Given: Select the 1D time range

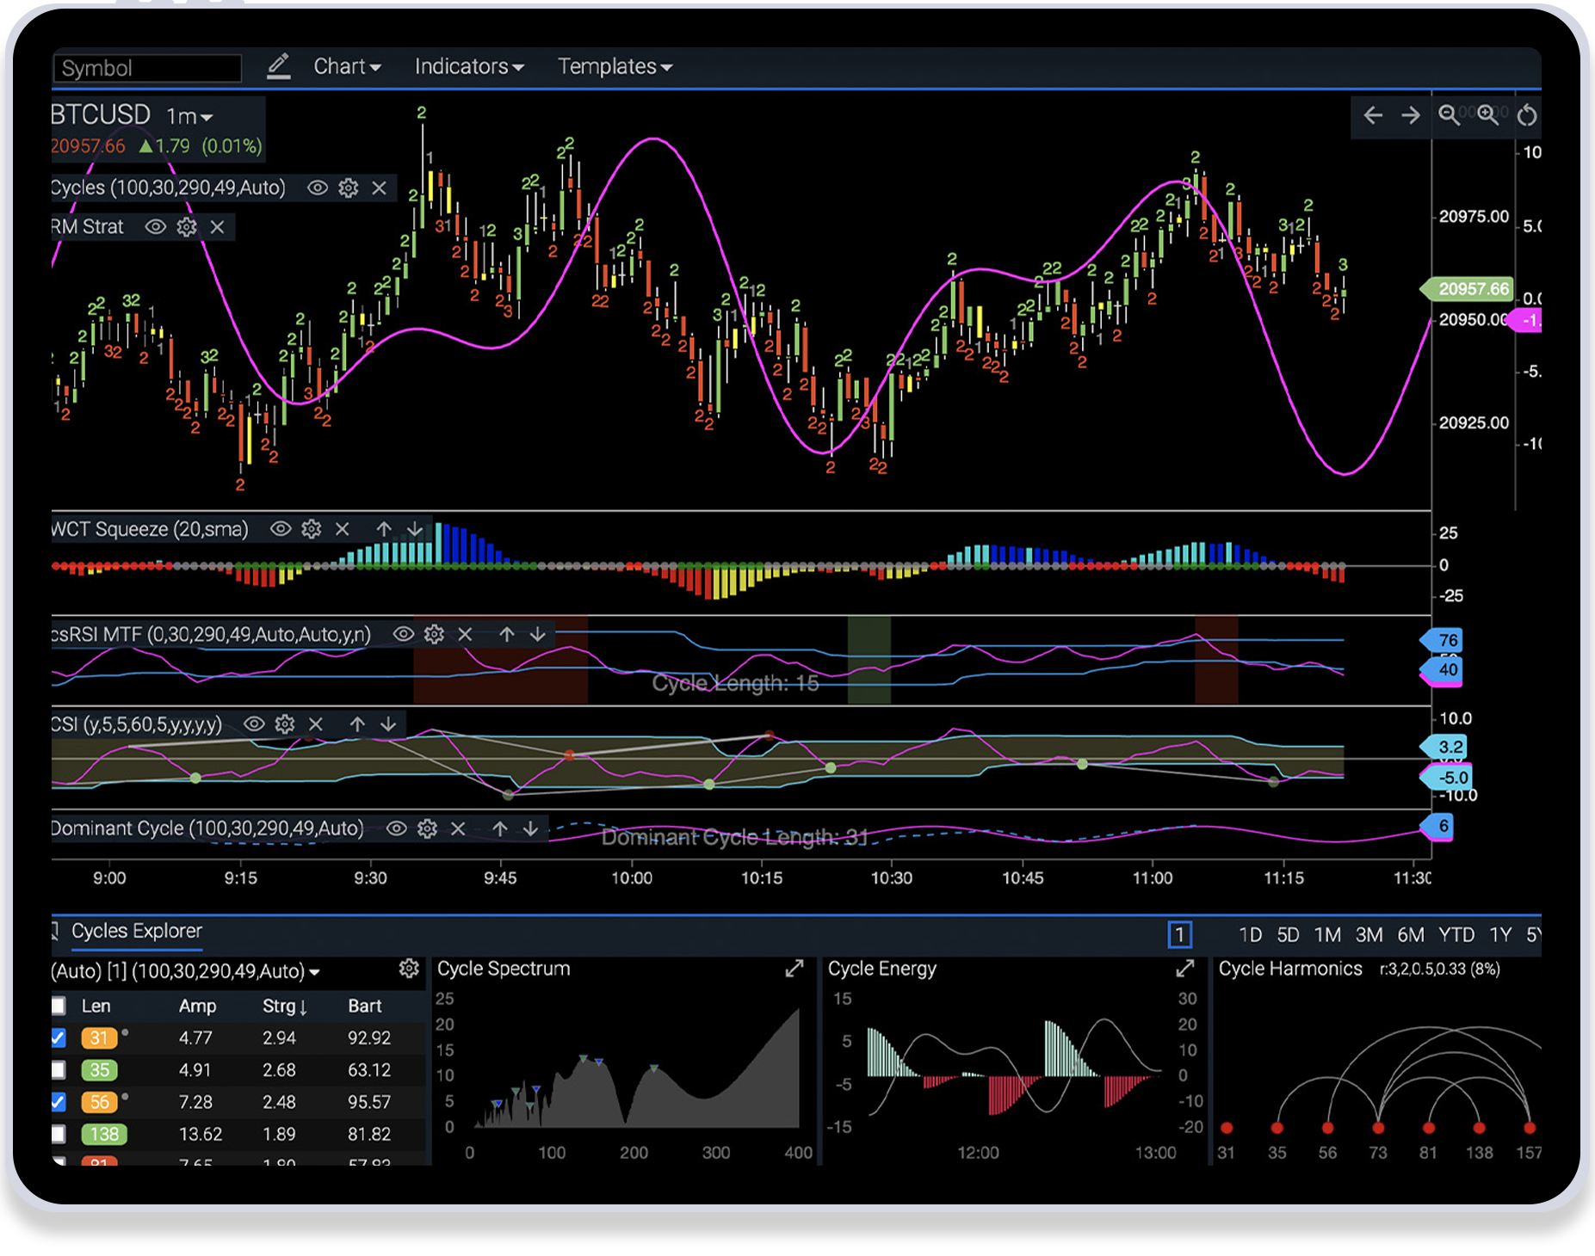Looking at the screenshot, I should point(1250,935).
